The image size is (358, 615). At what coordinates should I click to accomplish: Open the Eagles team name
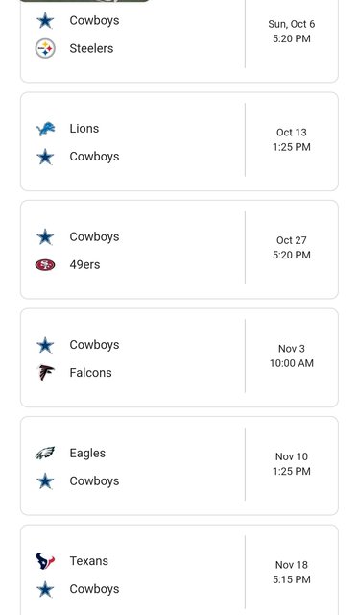coord(87,453)
